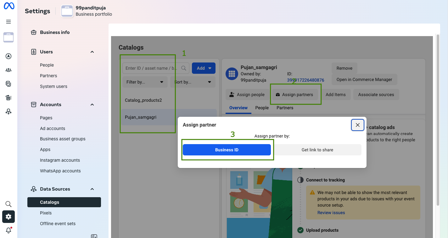Open Pages under Accounts

(x=46, y=118)
